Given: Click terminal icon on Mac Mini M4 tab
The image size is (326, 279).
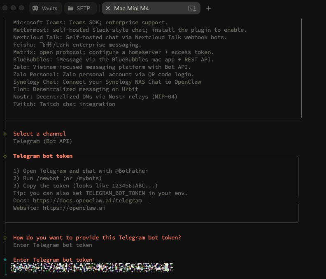Looking at the screenshot, I should 192,8.
